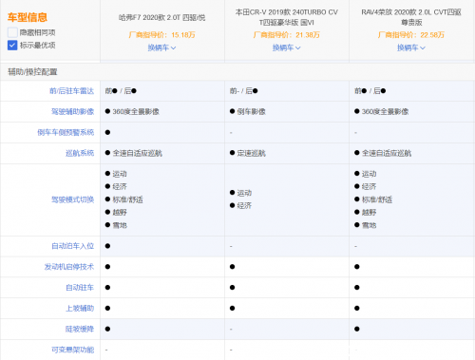Select the 本田CR-V 2019款 model title
This screenshot has height=360, width=475.
[x=287, y=17]
